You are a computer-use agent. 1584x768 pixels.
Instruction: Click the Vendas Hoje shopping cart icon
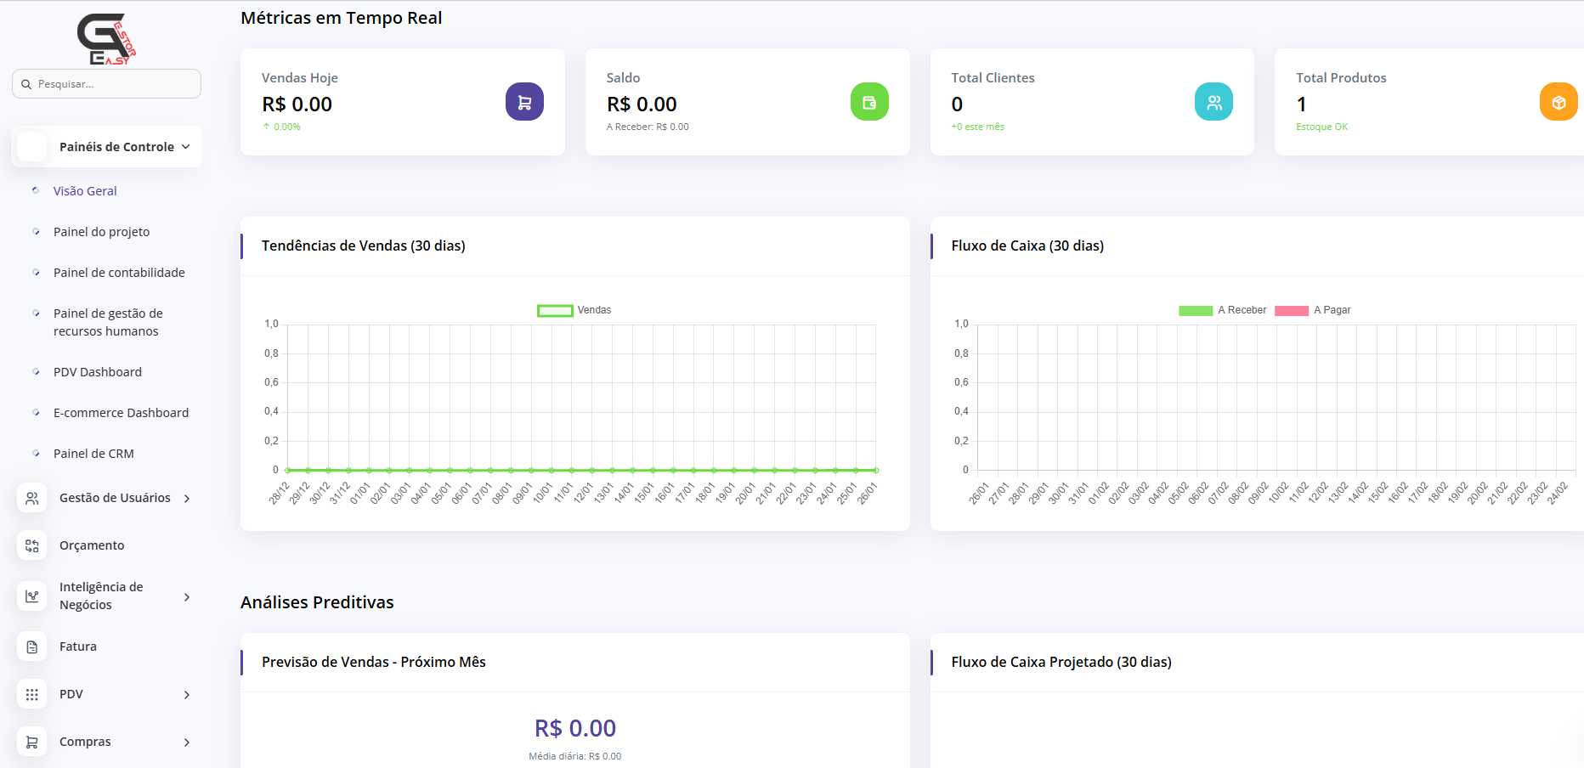(x=524, y=102)
